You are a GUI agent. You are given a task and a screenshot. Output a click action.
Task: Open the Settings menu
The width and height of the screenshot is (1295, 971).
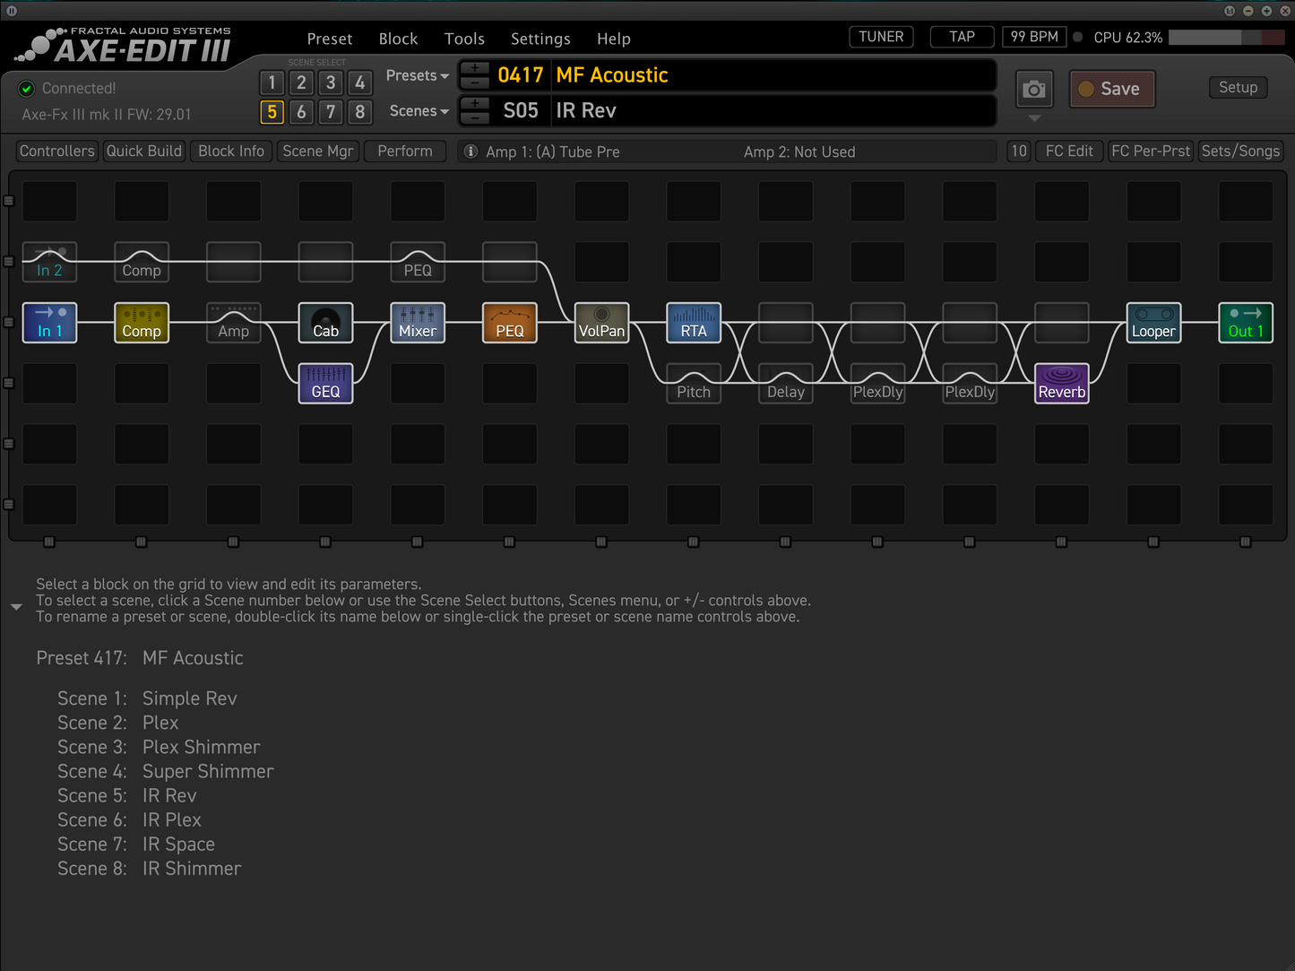click(540, 39)
